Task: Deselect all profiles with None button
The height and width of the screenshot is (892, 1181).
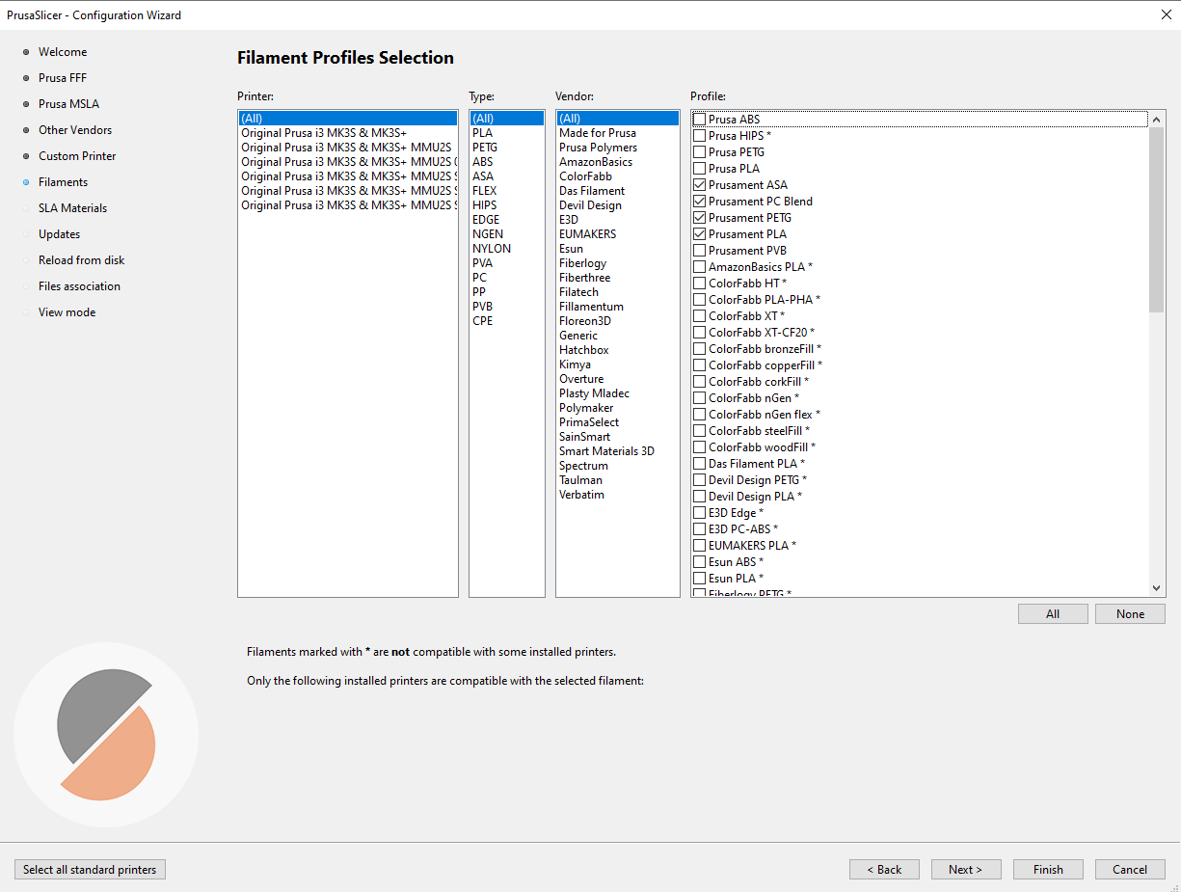Action: tap(1130, 614)
